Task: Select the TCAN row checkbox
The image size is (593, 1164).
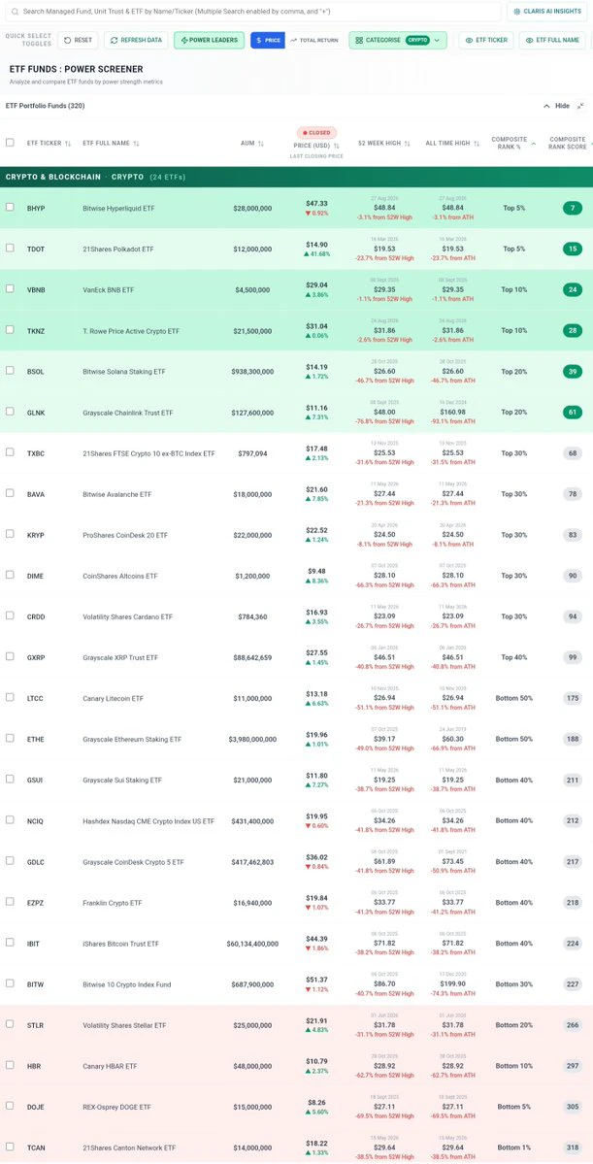Action: [x=10, y=1147]
